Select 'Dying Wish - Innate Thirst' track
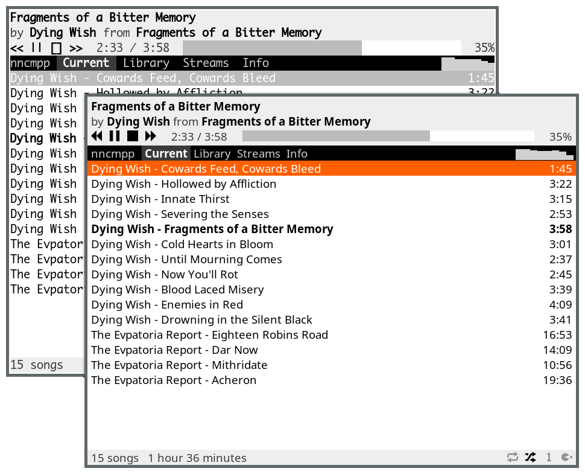The width and height of the screenshot is (585, 474). [332, 199]
